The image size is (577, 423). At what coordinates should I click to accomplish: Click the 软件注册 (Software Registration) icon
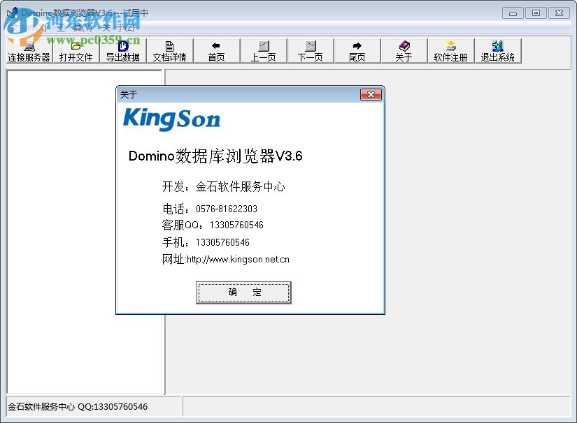point(451,51)
